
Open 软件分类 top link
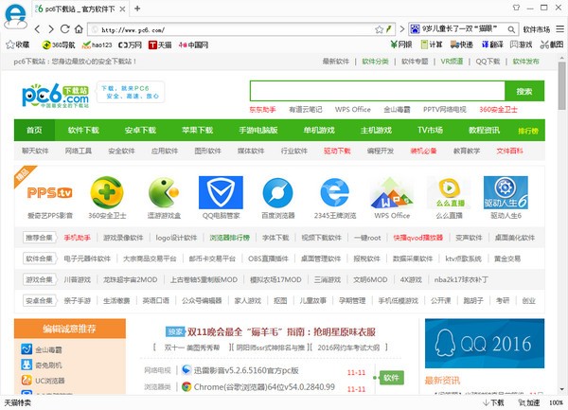(x=375, y=62)
